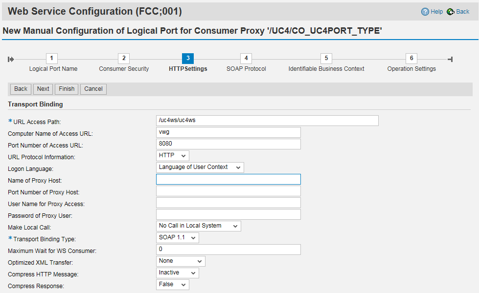Click the roadmap end marker icon
This screenshot has height=293, width=479.
[x=450, y=59]
